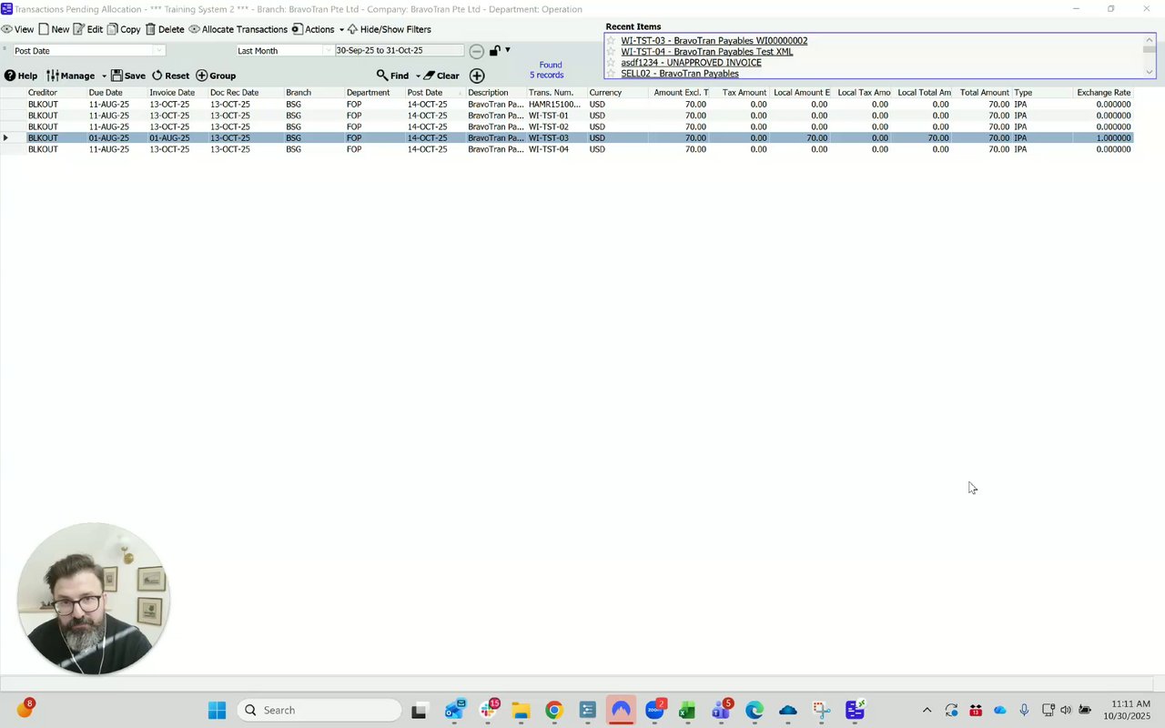Open Zoom from the taskbar
The image size is (1165, 728).
tap(654, 710)
